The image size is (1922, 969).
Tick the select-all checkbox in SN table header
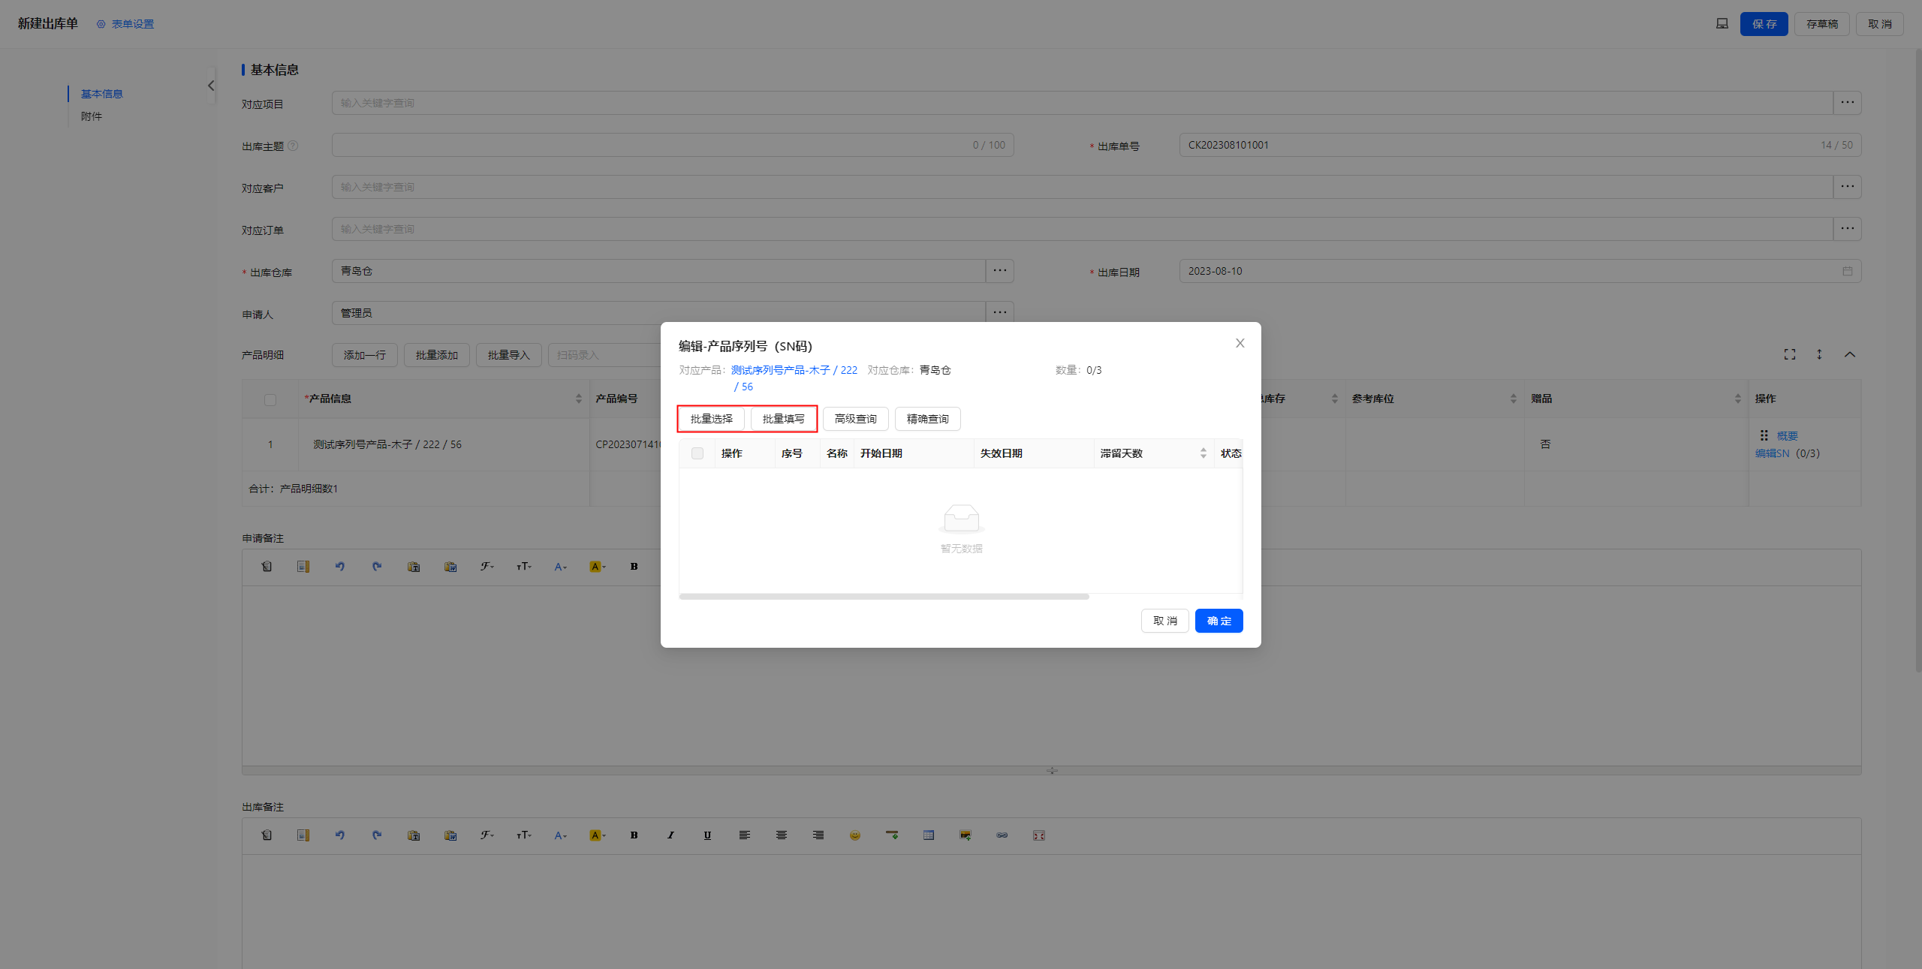click(697, 453)
